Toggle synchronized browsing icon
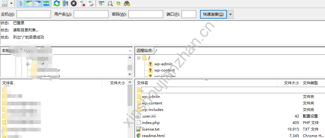 point(118,3)
